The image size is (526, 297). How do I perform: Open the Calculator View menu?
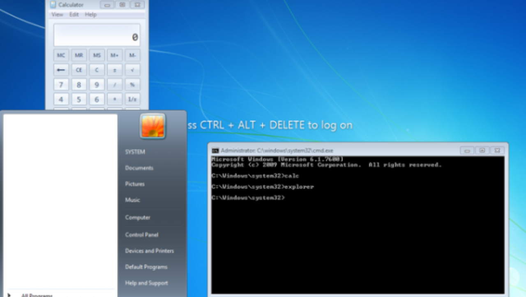[57, 14]
